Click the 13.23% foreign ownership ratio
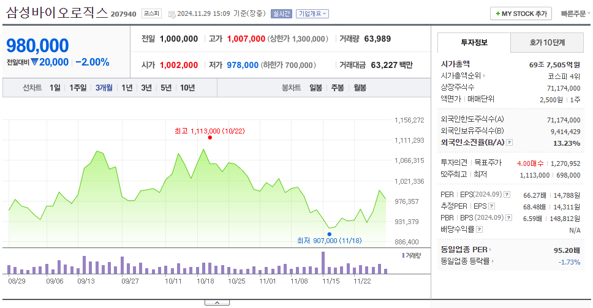The height and width of the screenshot is (308, 593). tap(567, 143)
